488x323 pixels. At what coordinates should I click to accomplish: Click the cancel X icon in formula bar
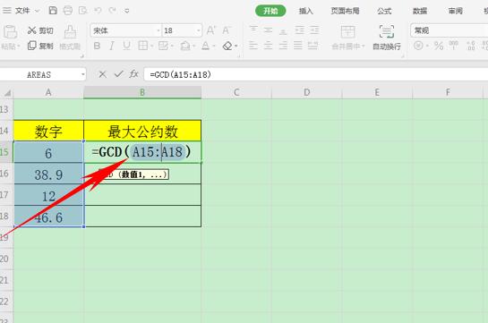(x=102, y=74)
